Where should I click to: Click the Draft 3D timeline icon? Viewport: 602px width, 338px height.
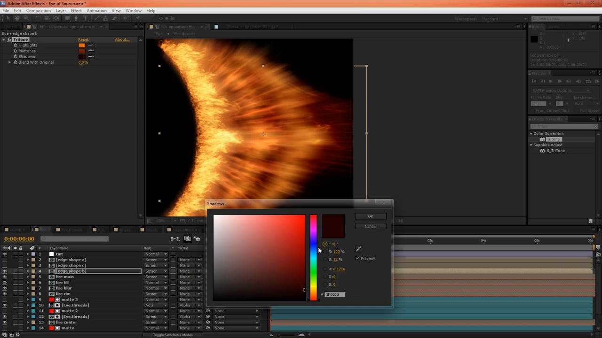click(198, 239)
